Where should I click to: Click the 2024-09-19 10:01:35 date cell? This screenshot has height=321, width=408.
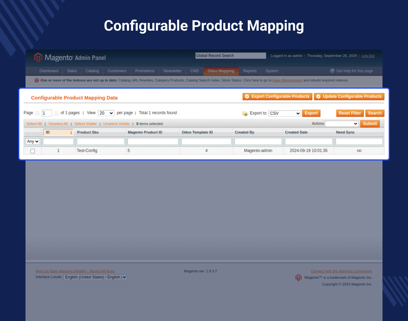point(309,151)
